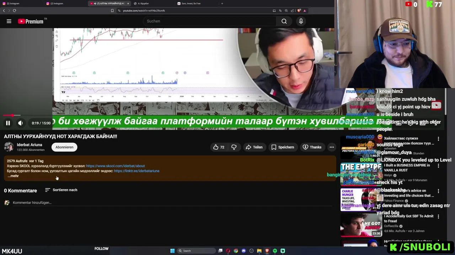Screen dimensions: 455x255
Task: Open Windows Start menu
Action: point(172,251)
